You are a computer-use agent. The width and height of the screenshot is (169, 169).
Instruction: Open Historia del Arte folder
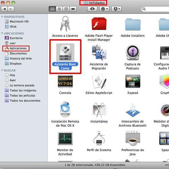(18, 58)
